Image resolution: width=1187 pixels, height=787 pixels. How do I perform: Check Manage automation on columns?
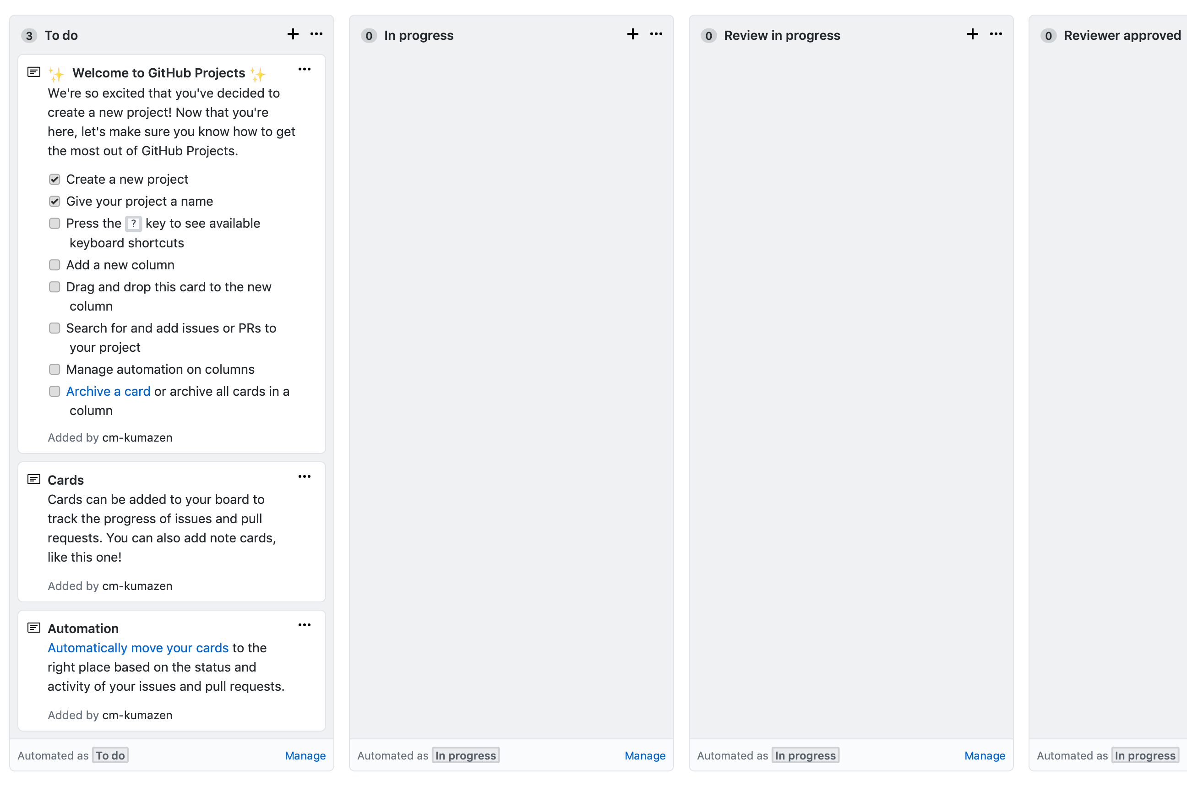[x=54, y=369]
